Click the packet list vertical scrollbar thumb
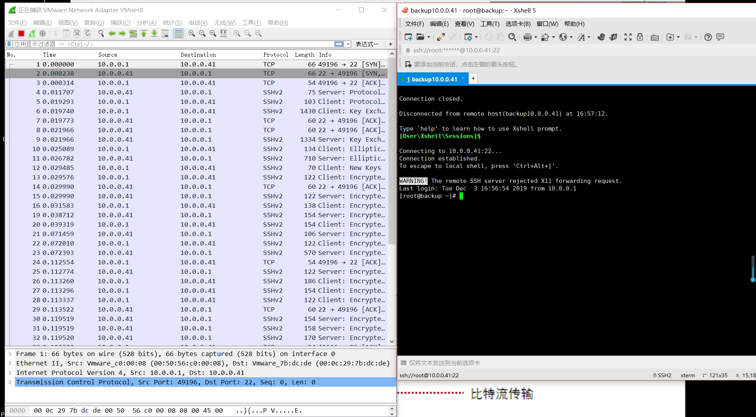The width and height of the screenshot is (756, 417). tap(392, 151)
